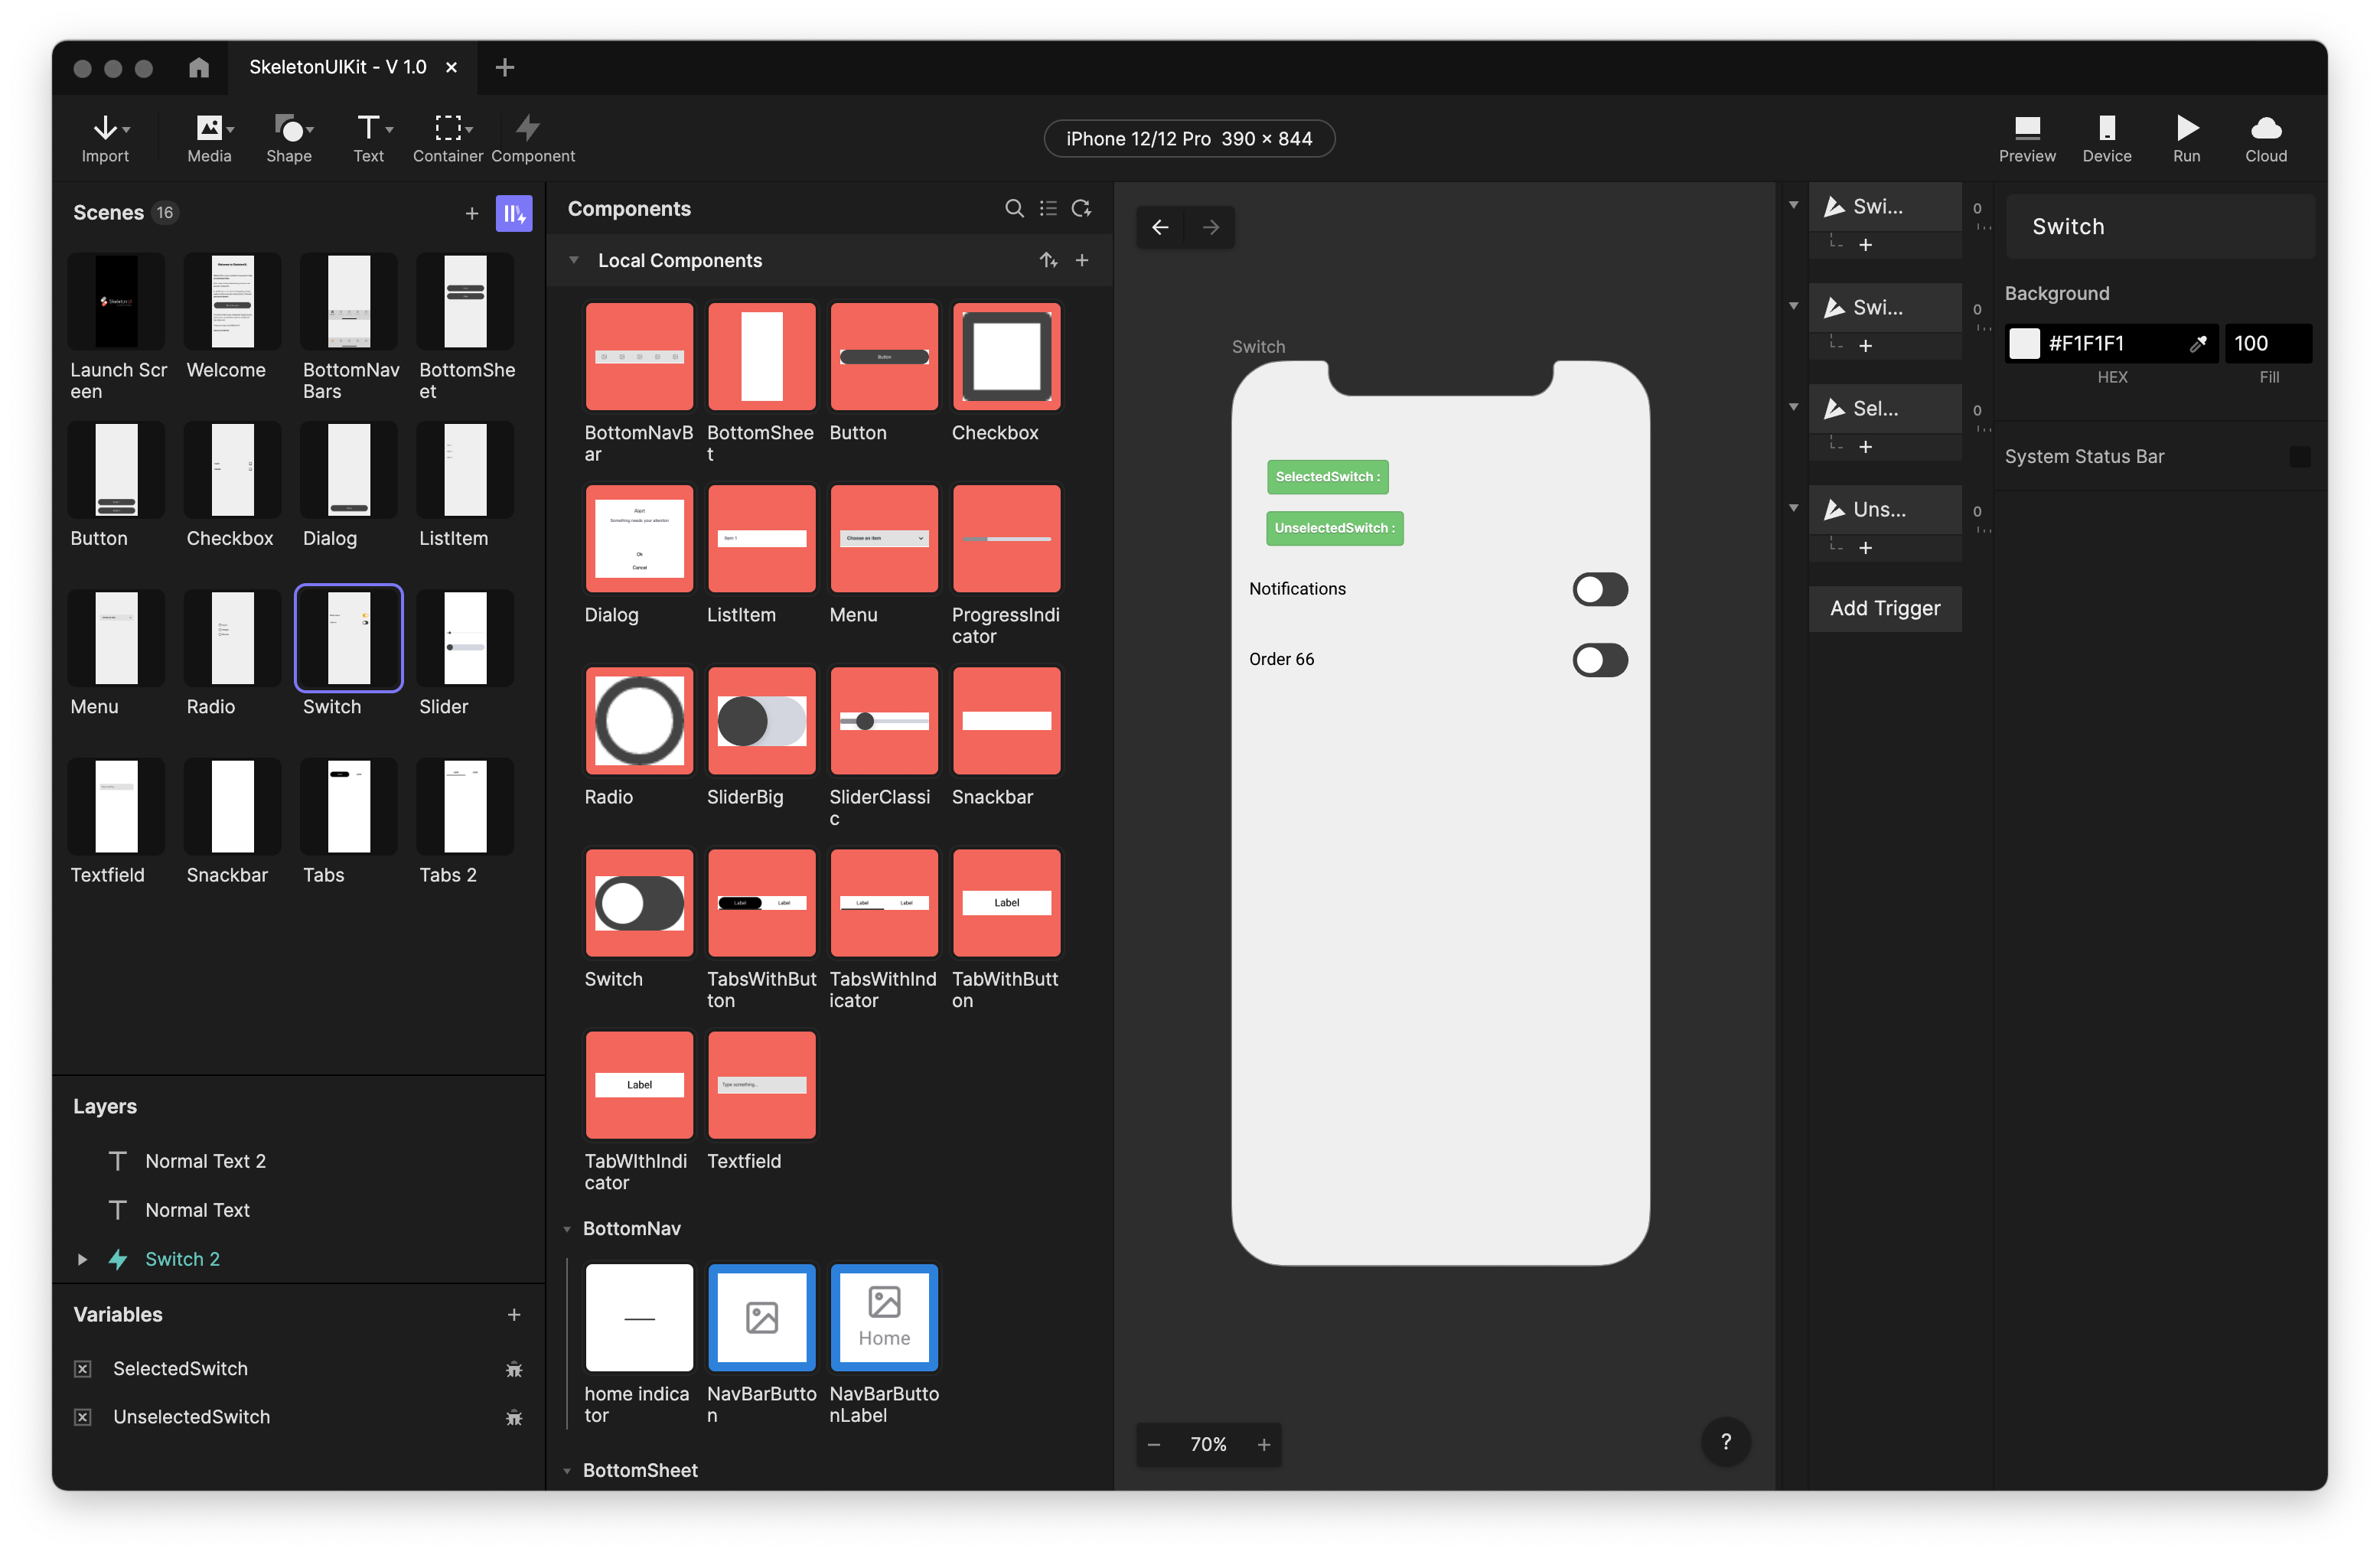Image resolution: width=2380 pixels, height=1555 pixels.
Task: Toggle the Notifications switch
Action: 1599,590
